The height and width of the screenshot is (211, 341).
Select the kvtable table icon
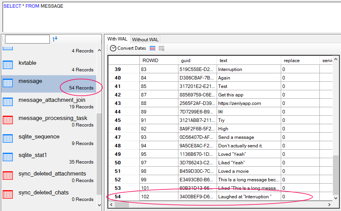click(8, 65)
